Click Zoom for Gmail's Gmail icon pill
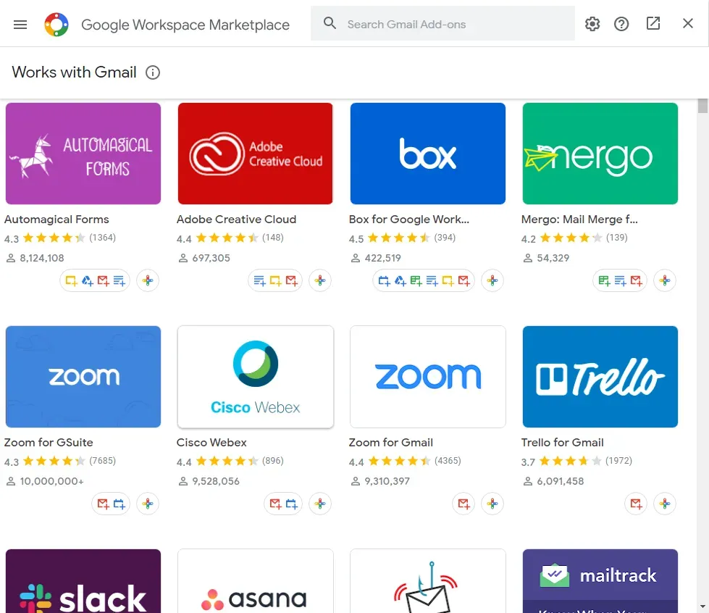 tap(463, 504)
